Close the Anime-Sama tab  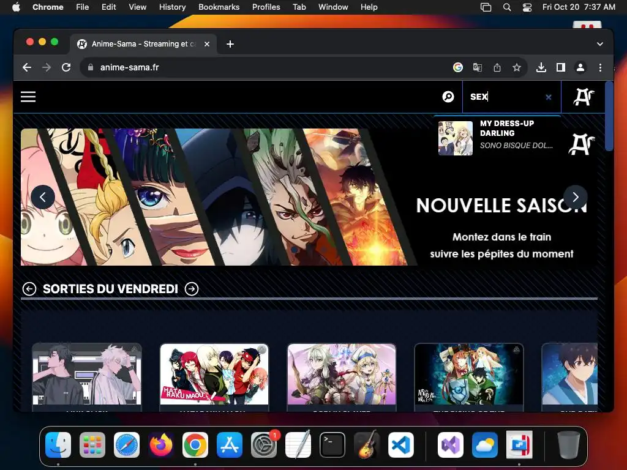pos(207,44)
